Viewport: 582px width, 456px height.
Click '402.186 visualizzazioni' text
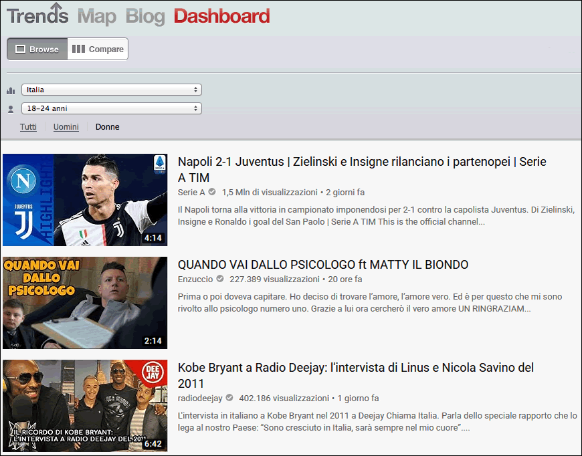(x=284, y=398)
